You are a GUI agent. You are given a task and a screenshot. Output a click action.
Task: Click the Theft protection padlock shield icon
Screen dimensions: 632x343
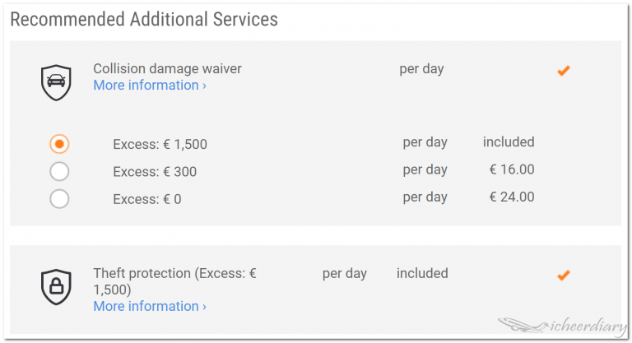coord(56,285)
